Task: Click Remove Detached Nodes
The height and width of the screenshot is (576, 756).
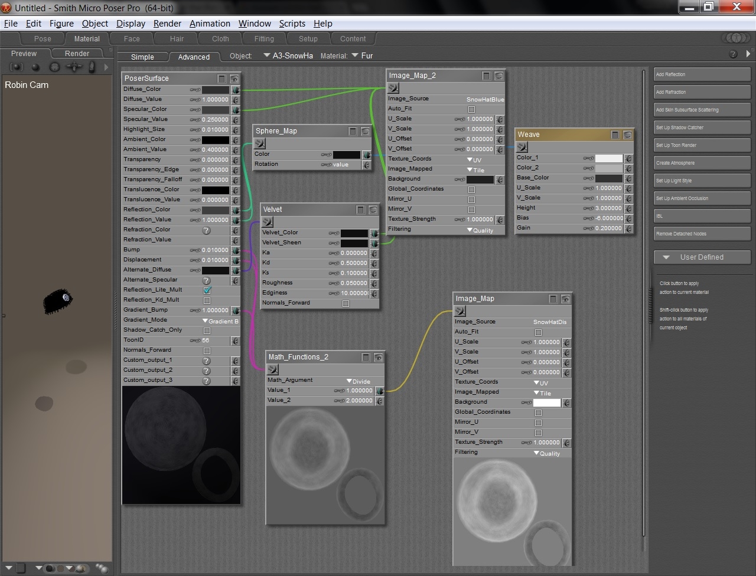Action: coord(702,233)
